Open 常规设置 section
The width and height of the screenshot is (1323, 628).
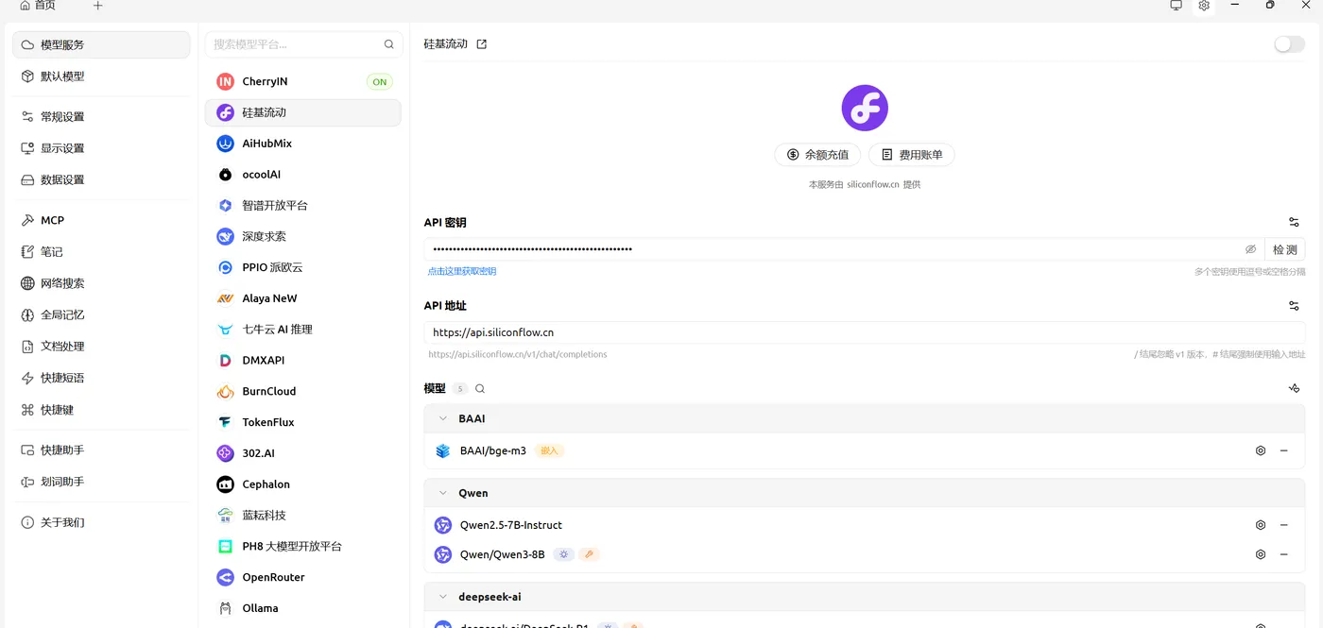click(101, 117)
